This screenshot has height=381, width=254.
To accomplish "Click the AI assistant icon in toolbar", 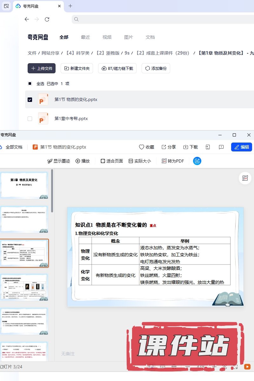I will [197, 161].
